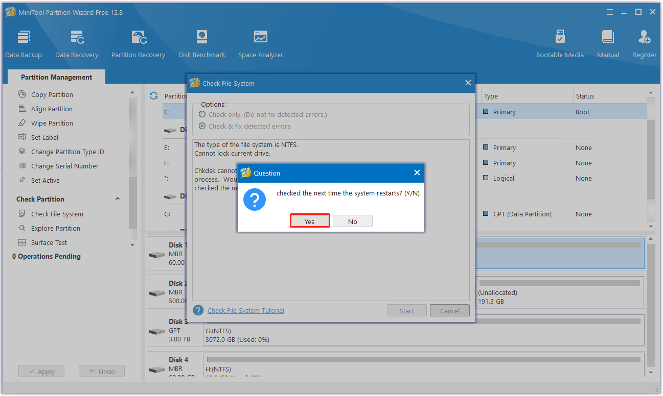
Task: Click No in the Question dialog
Action: [353, 221]
